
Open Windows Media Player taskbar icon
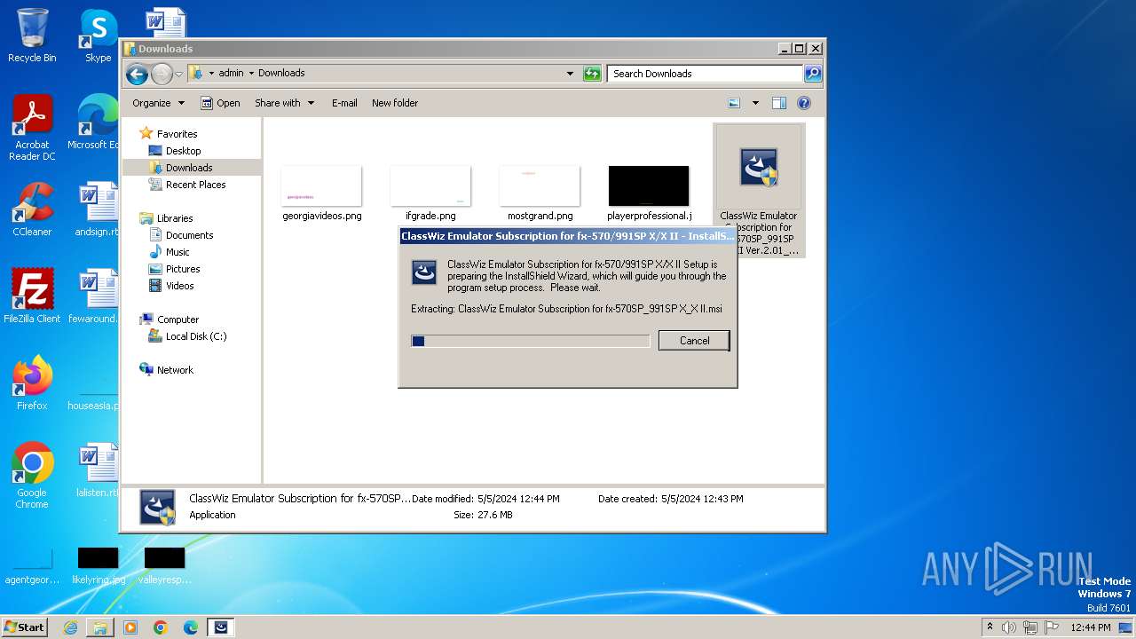(130, 627)
